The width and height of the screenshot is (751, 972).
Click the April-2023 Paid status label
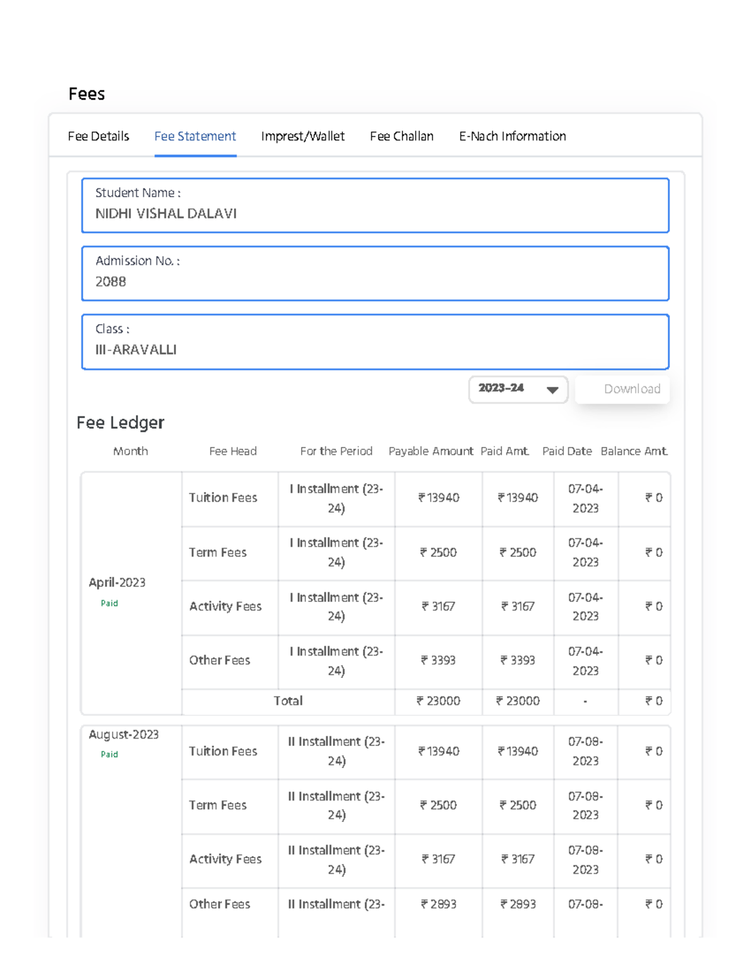(110, 603)
